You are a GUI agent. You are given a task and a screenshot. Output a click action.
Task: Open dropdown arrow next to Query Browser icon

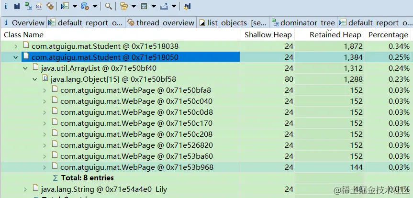click(x=95, y=6)
